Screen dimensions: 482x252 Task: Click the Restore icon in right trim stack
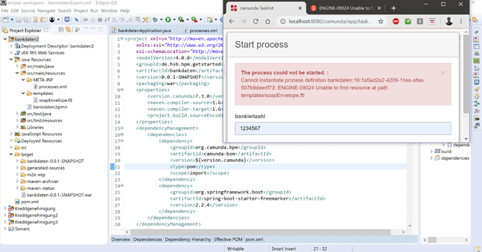476,32
